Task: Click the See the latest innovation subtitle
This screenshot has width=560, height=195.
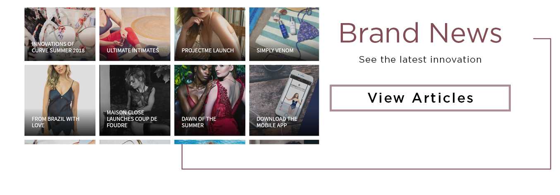Action: (420, 60)
